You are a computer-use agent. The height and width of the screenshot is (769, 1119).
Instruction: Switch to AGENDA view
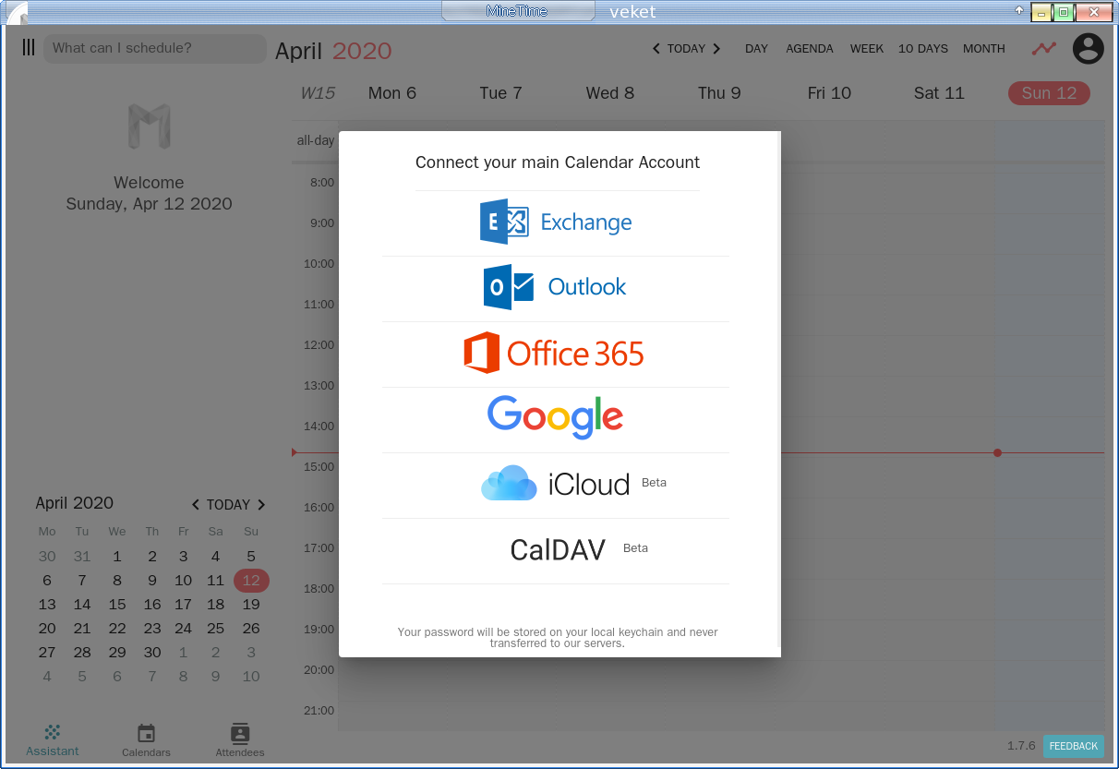810,49
